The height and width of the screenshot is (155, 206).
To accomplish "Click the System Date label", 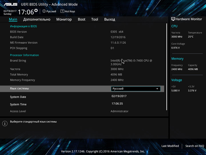I will click(18, 97).
